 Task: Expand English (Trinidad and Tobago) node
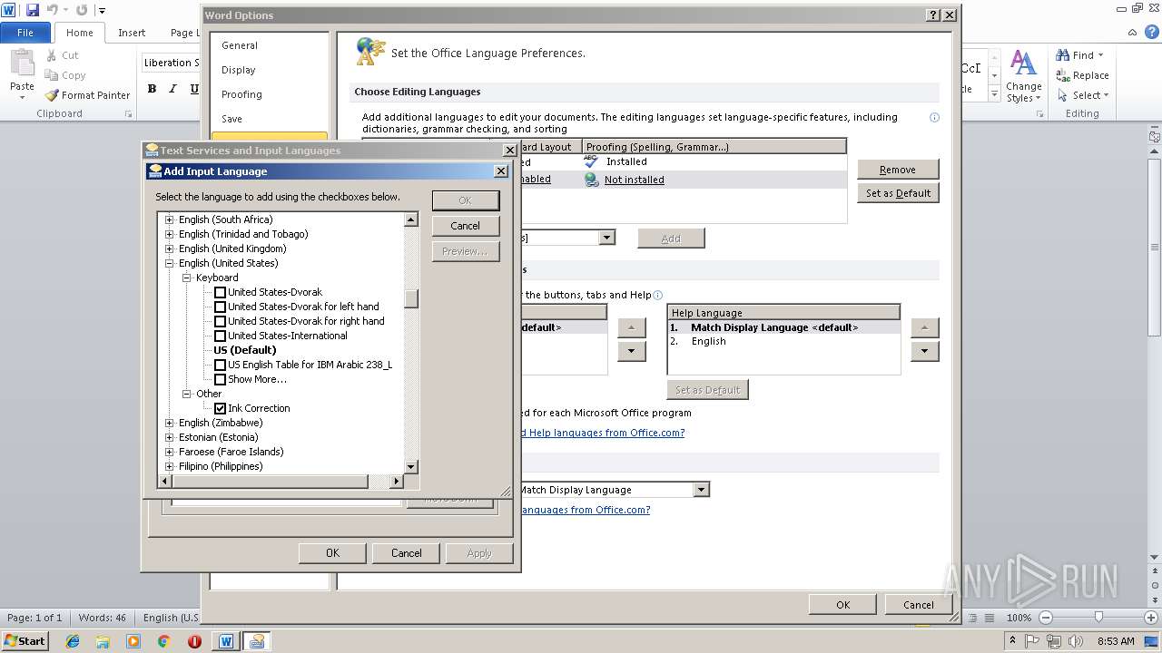169,234
